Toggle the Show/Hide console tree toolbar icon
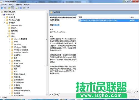139x100 pixels. (12, 8)
